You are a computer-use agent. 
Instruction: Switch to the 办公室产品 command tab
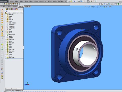click(x=27, y=6)
